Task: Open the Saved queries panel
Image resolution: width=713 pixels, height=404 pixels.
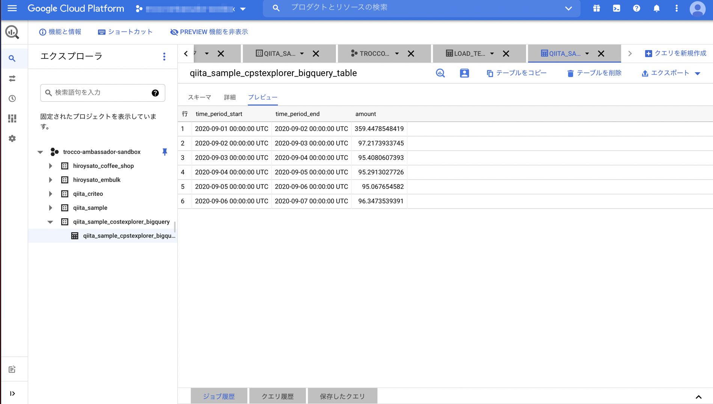Action: click(x=342, y=396)
